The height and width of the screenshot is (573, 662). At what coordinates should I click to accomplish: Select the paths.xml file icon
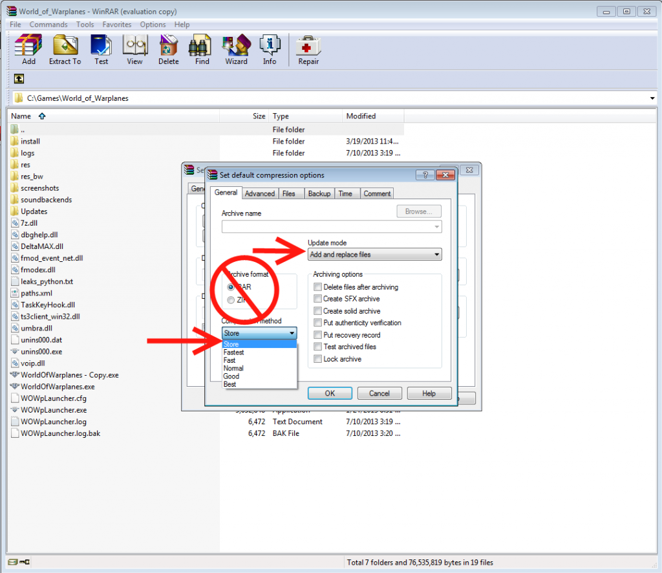tap(15, 293)
